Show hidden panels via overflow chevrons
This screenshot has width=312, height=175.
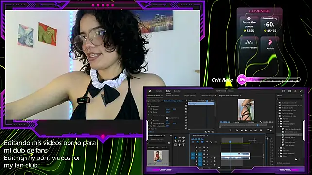pyautogui.click(x=215, y=96)
